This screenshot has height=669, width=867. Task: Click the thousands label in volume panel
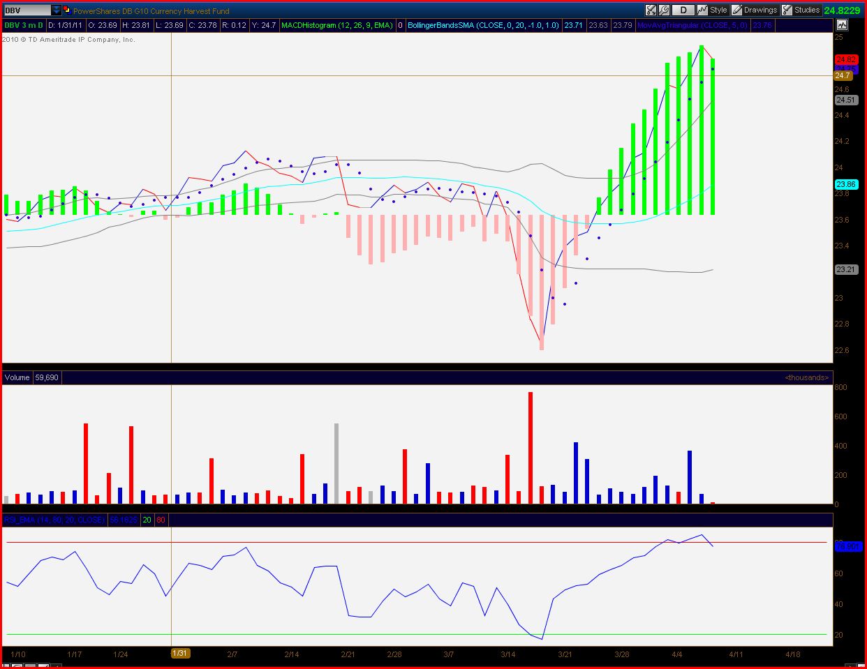(x=807, y=377)
